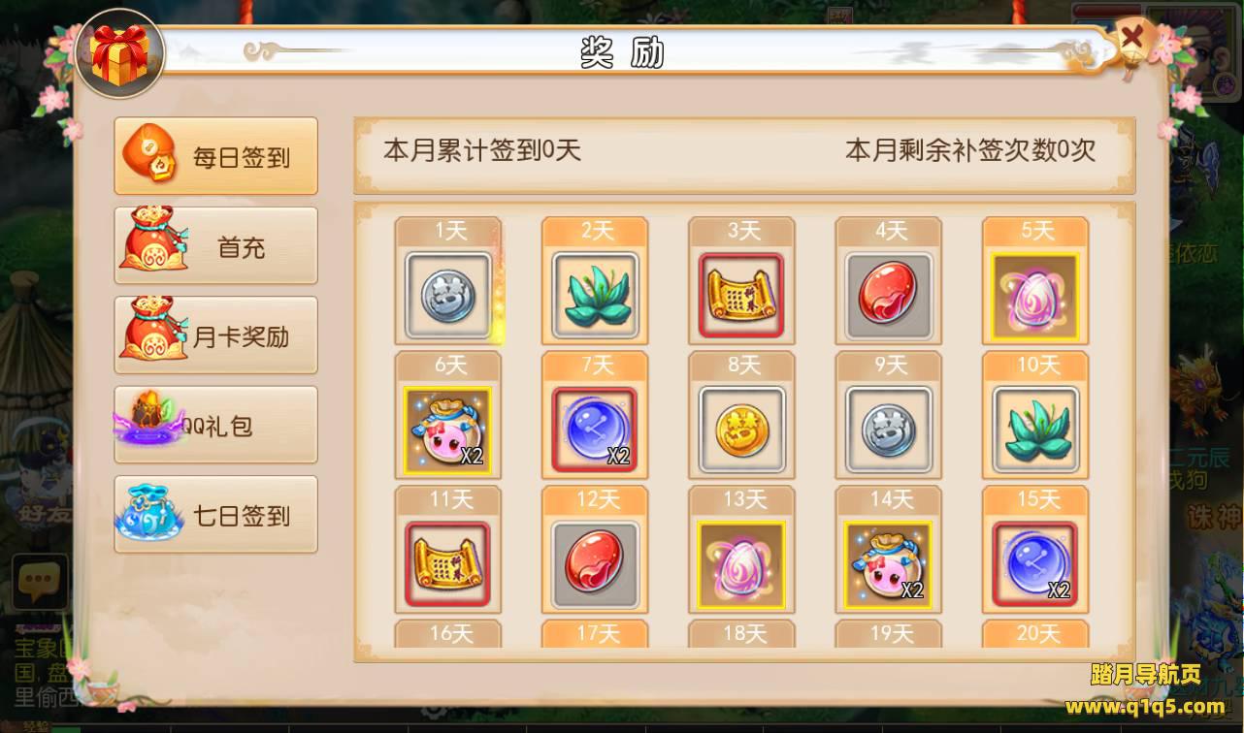Choose the day 4 red gem reward
Screen dimensions: 1244x733
click(x=888, y=295)
